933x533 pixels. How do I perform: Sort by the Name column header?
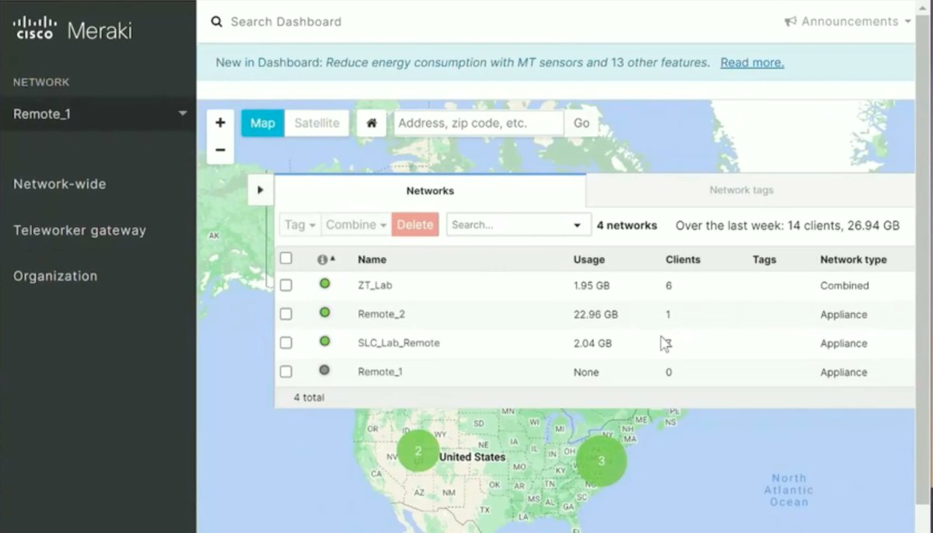tap(372, 260)
